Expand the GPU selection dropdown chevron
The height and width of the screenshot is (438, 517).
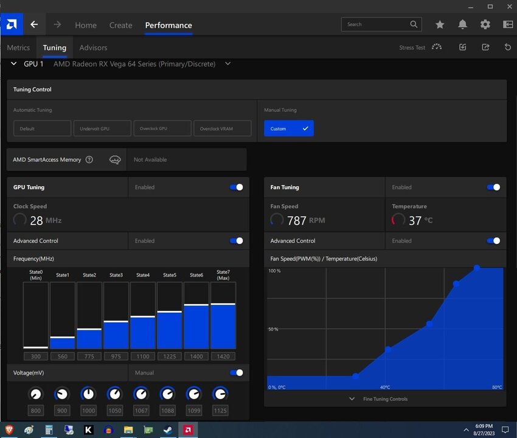228,64
